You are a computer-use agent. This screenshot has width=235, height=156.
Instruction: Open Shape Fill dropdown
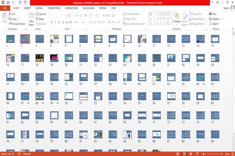(195, 14)
